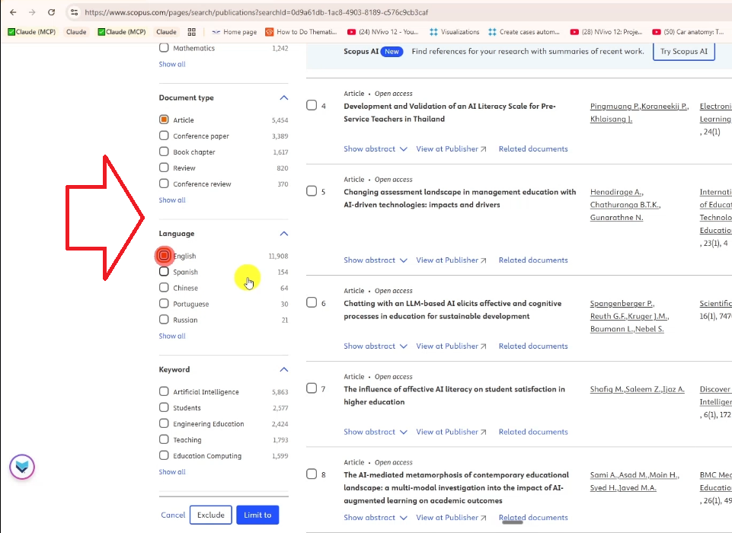The height and width of the screenshot is (533, 732).
Task: Show abstract for result 6
Action: click(376, 346)
